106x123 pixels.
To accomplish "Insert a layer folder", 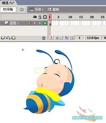I will click(13, 38).
